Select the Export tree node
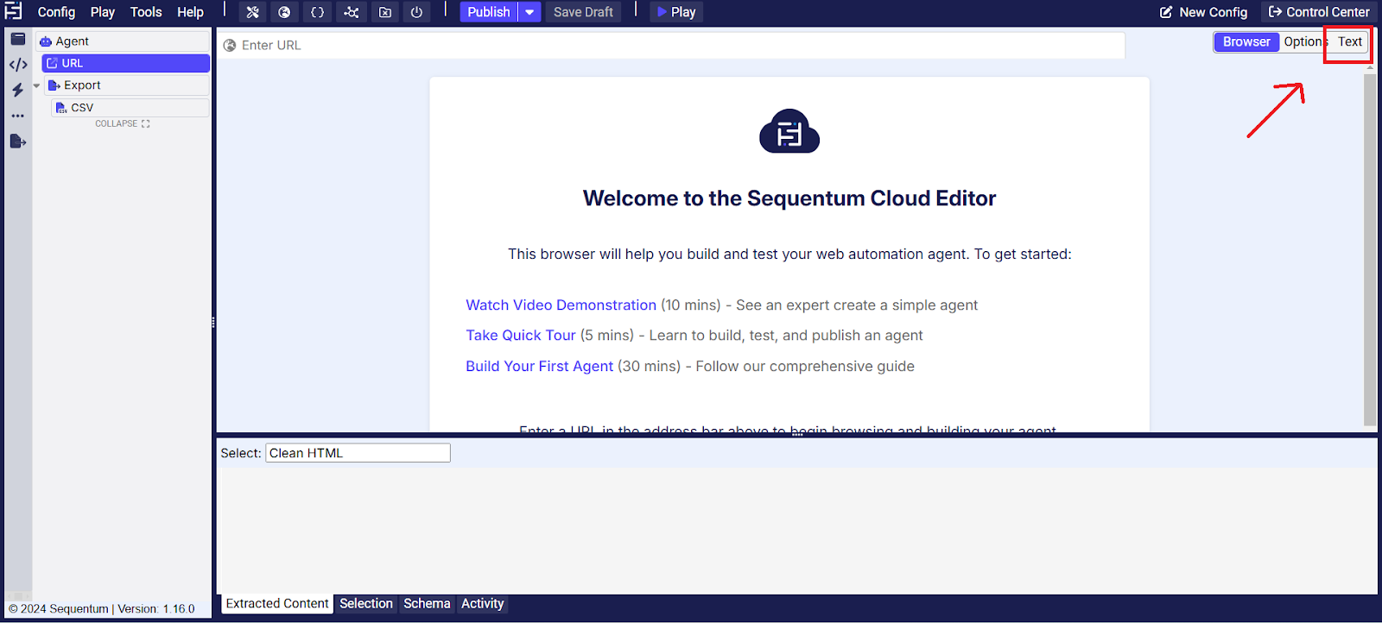 tap(126, 85)
